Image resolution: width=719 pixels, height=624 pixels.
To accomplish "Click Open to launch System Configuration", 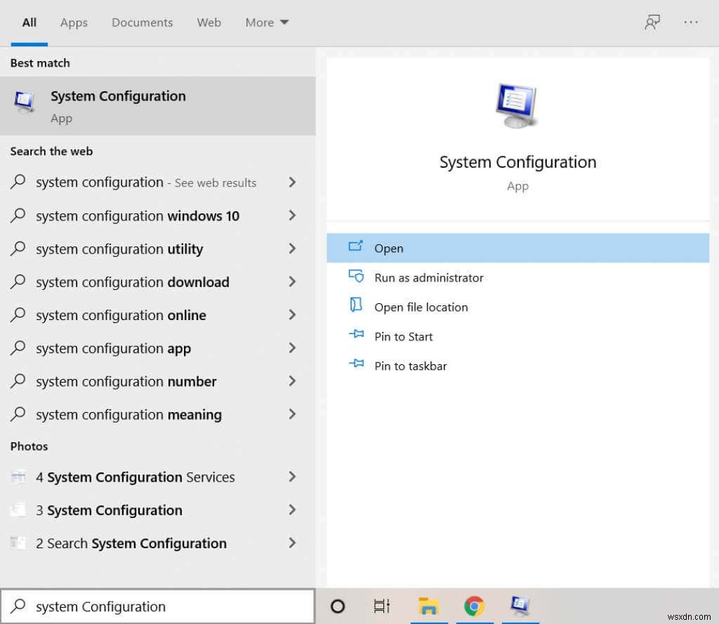I will 389,248.
